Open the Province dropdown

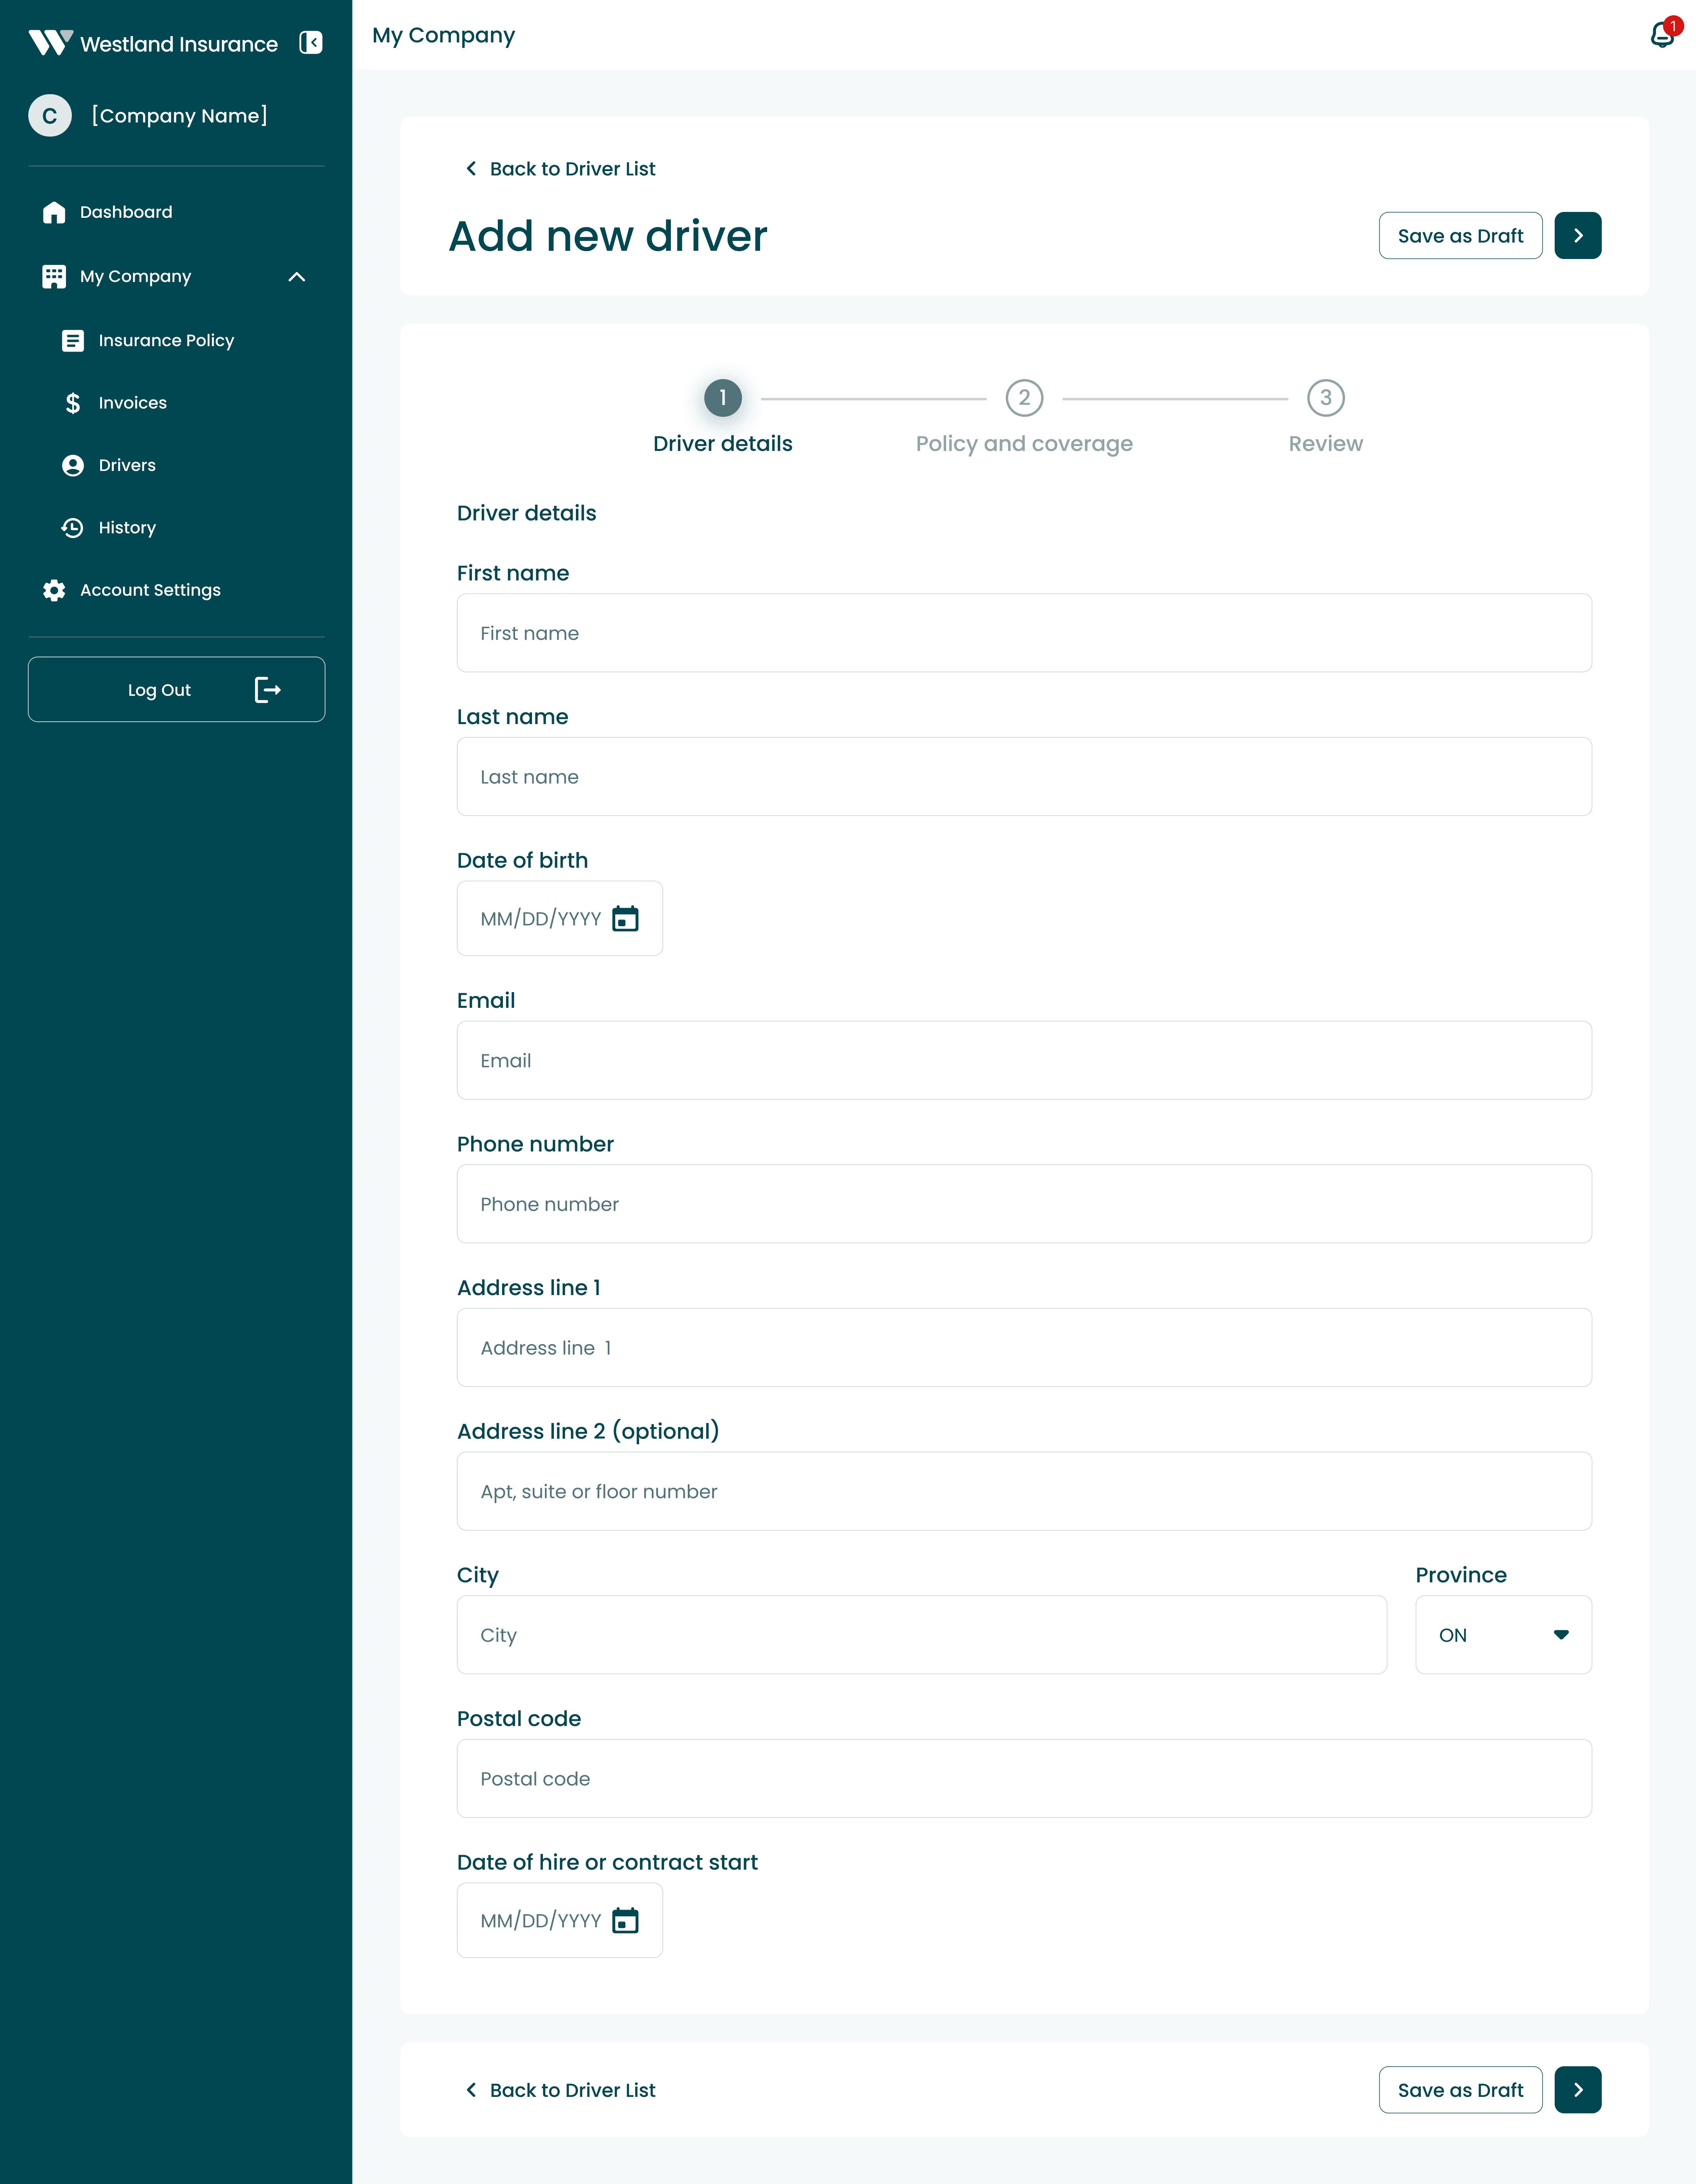(1503, 1635)
